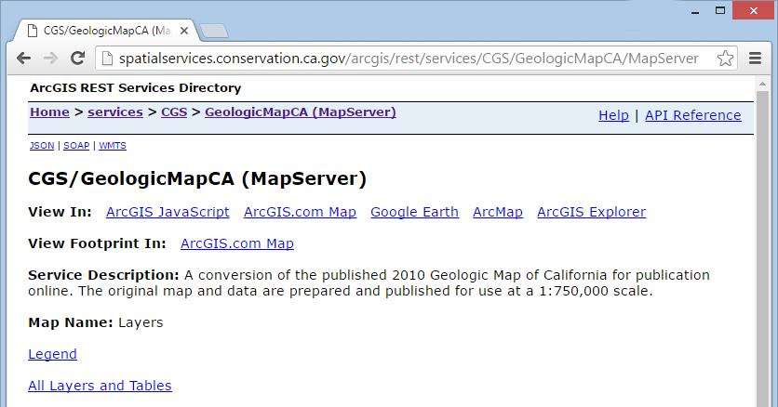Click the Service Description label
Image resolution: width=778 pixels, height=407 pixels.
[x=103, y=275]
